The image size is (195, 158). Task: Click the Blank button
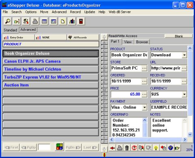[x=179, y=36]
